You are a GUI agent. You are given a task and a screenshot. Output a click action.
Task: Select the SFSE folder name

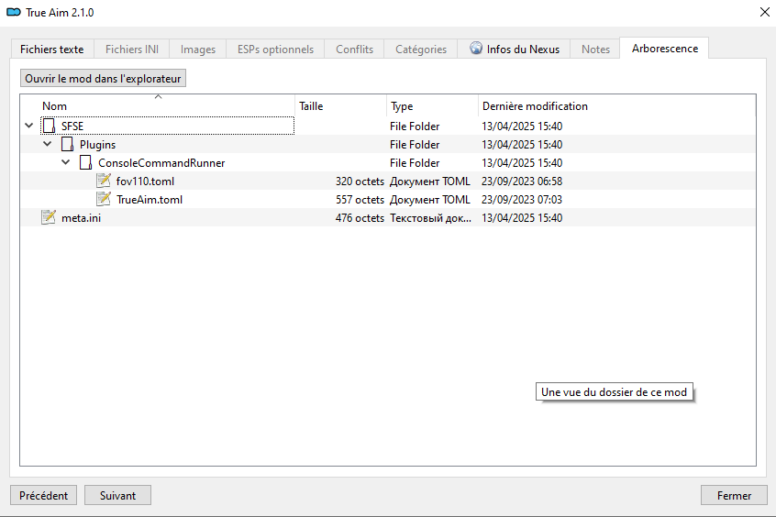72,126
